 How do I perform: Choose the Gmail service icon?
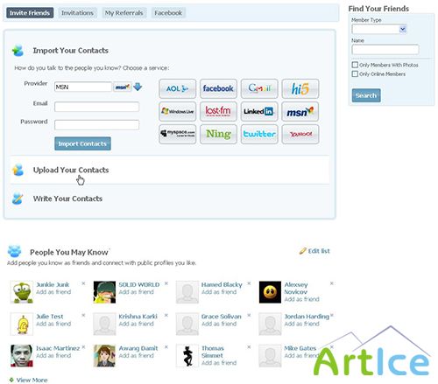point(259,88)
